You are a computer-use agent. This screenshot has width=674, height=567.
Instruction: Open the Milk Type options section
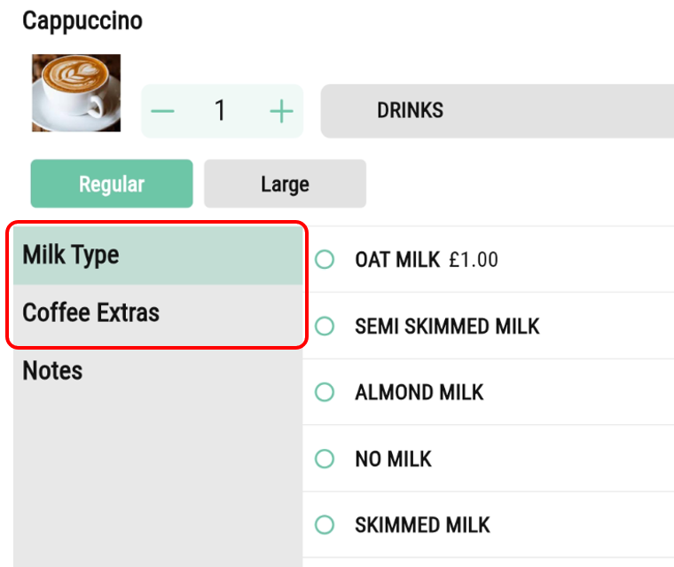[x=158, y=256]
